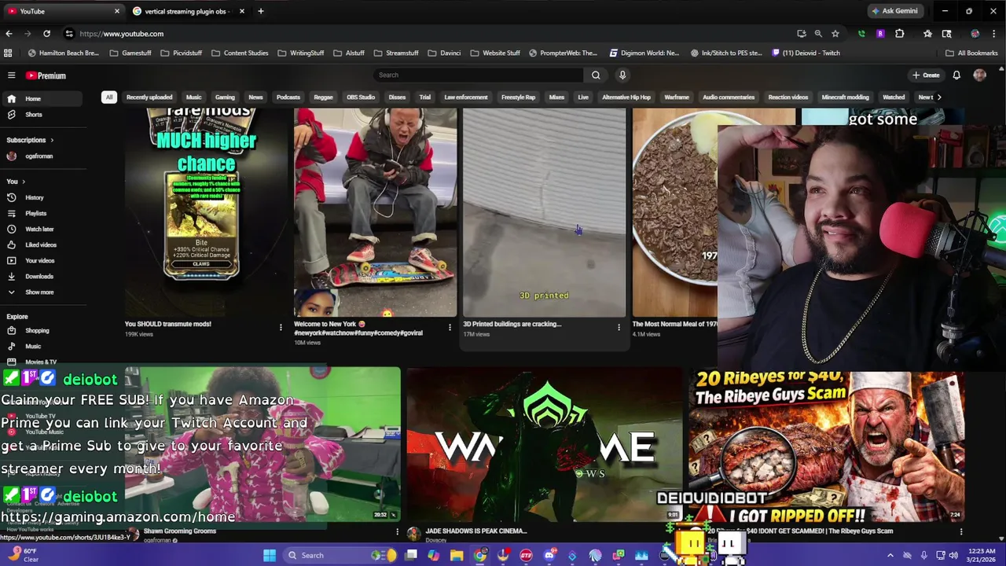Open the Streamstuff bookmarks folder

[396, 53]
